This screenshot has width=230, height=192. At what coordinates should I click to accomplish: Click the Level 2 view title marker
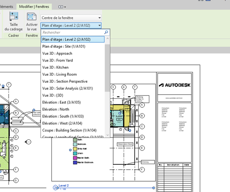(x=56, y=188)
